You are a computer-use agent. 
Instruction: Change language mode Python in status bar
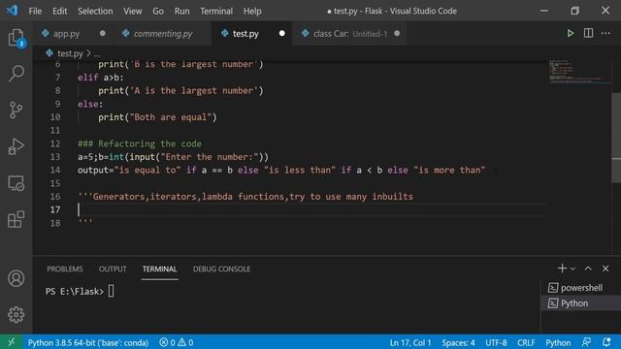click(558, 342)
